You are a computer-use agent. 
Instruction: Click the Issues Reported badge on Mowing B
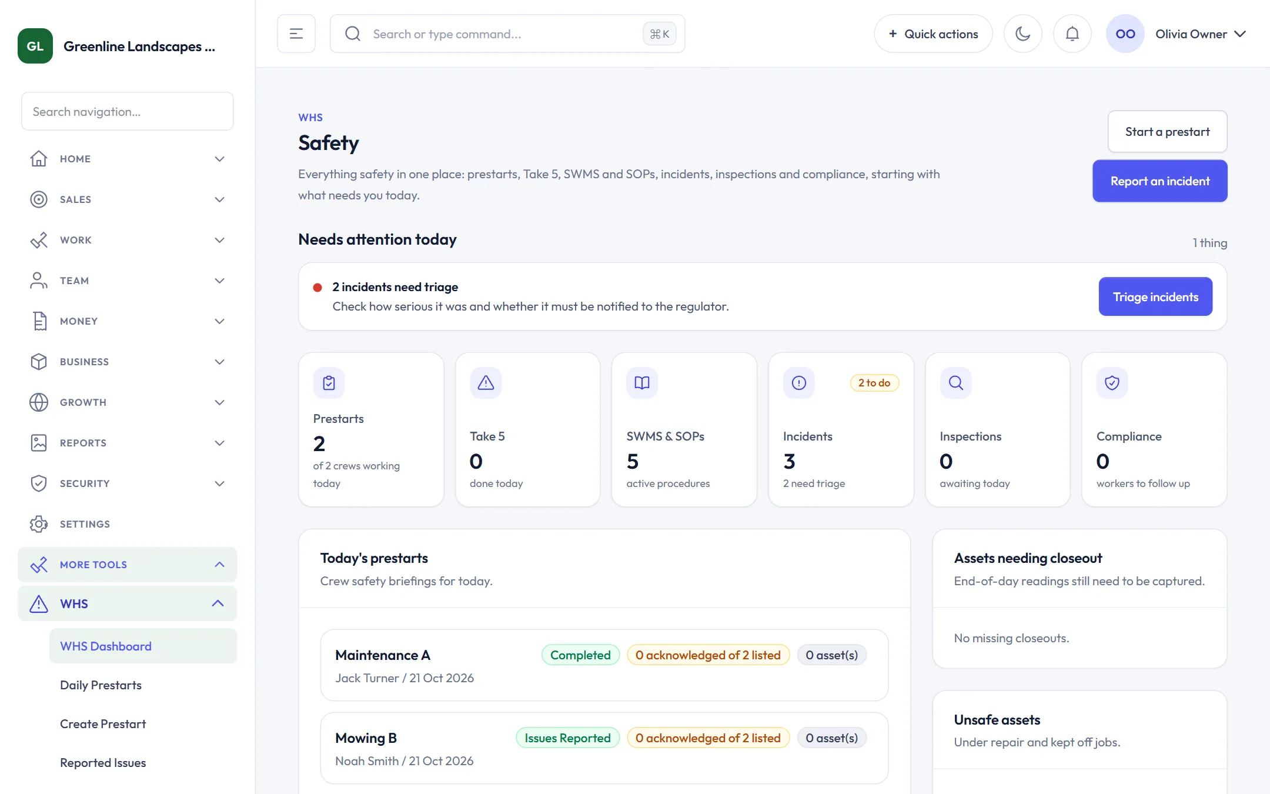[567, 738]
